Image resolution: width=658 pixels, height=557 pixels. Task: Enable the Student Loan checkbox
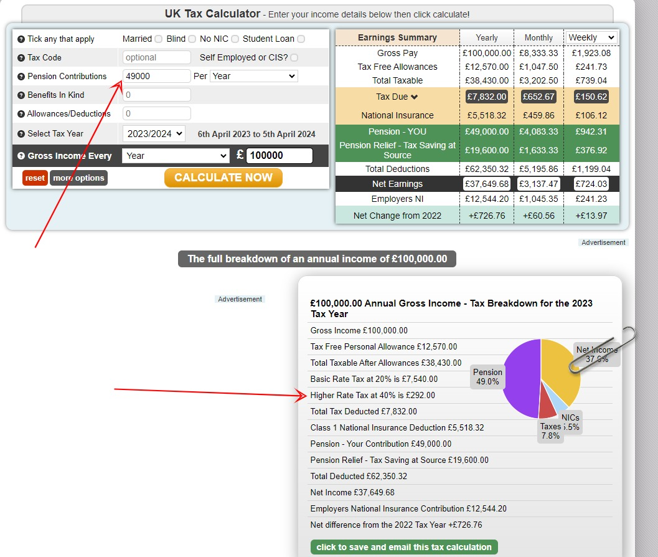[x=301, y=39]
